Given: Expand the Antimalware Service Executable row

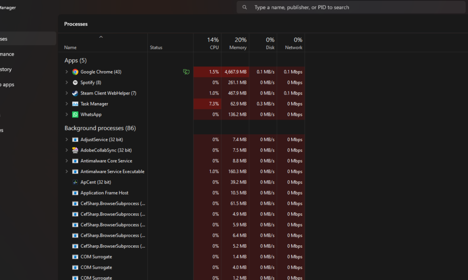Looking at the screenshot, I should pos(67,172).
